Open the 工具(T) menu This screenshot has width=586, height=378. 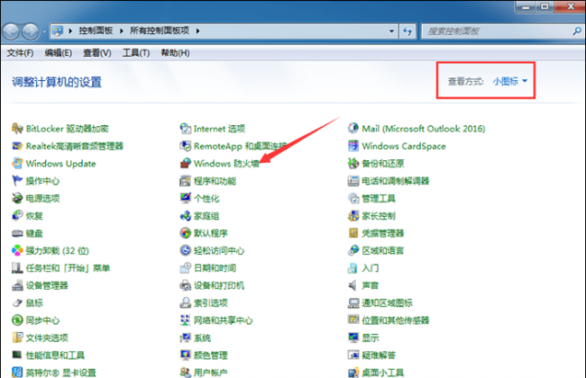coord(136,53)
